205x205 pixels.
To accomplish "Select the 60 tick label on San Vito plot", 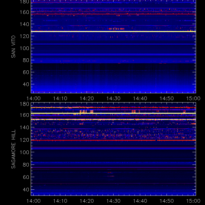I will pos(26,72).
